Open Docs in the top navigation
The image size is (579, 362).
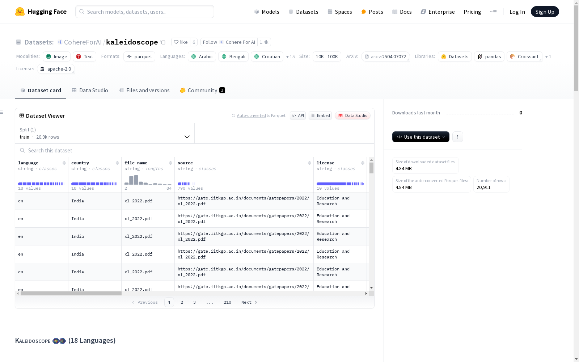pos(402,12)
